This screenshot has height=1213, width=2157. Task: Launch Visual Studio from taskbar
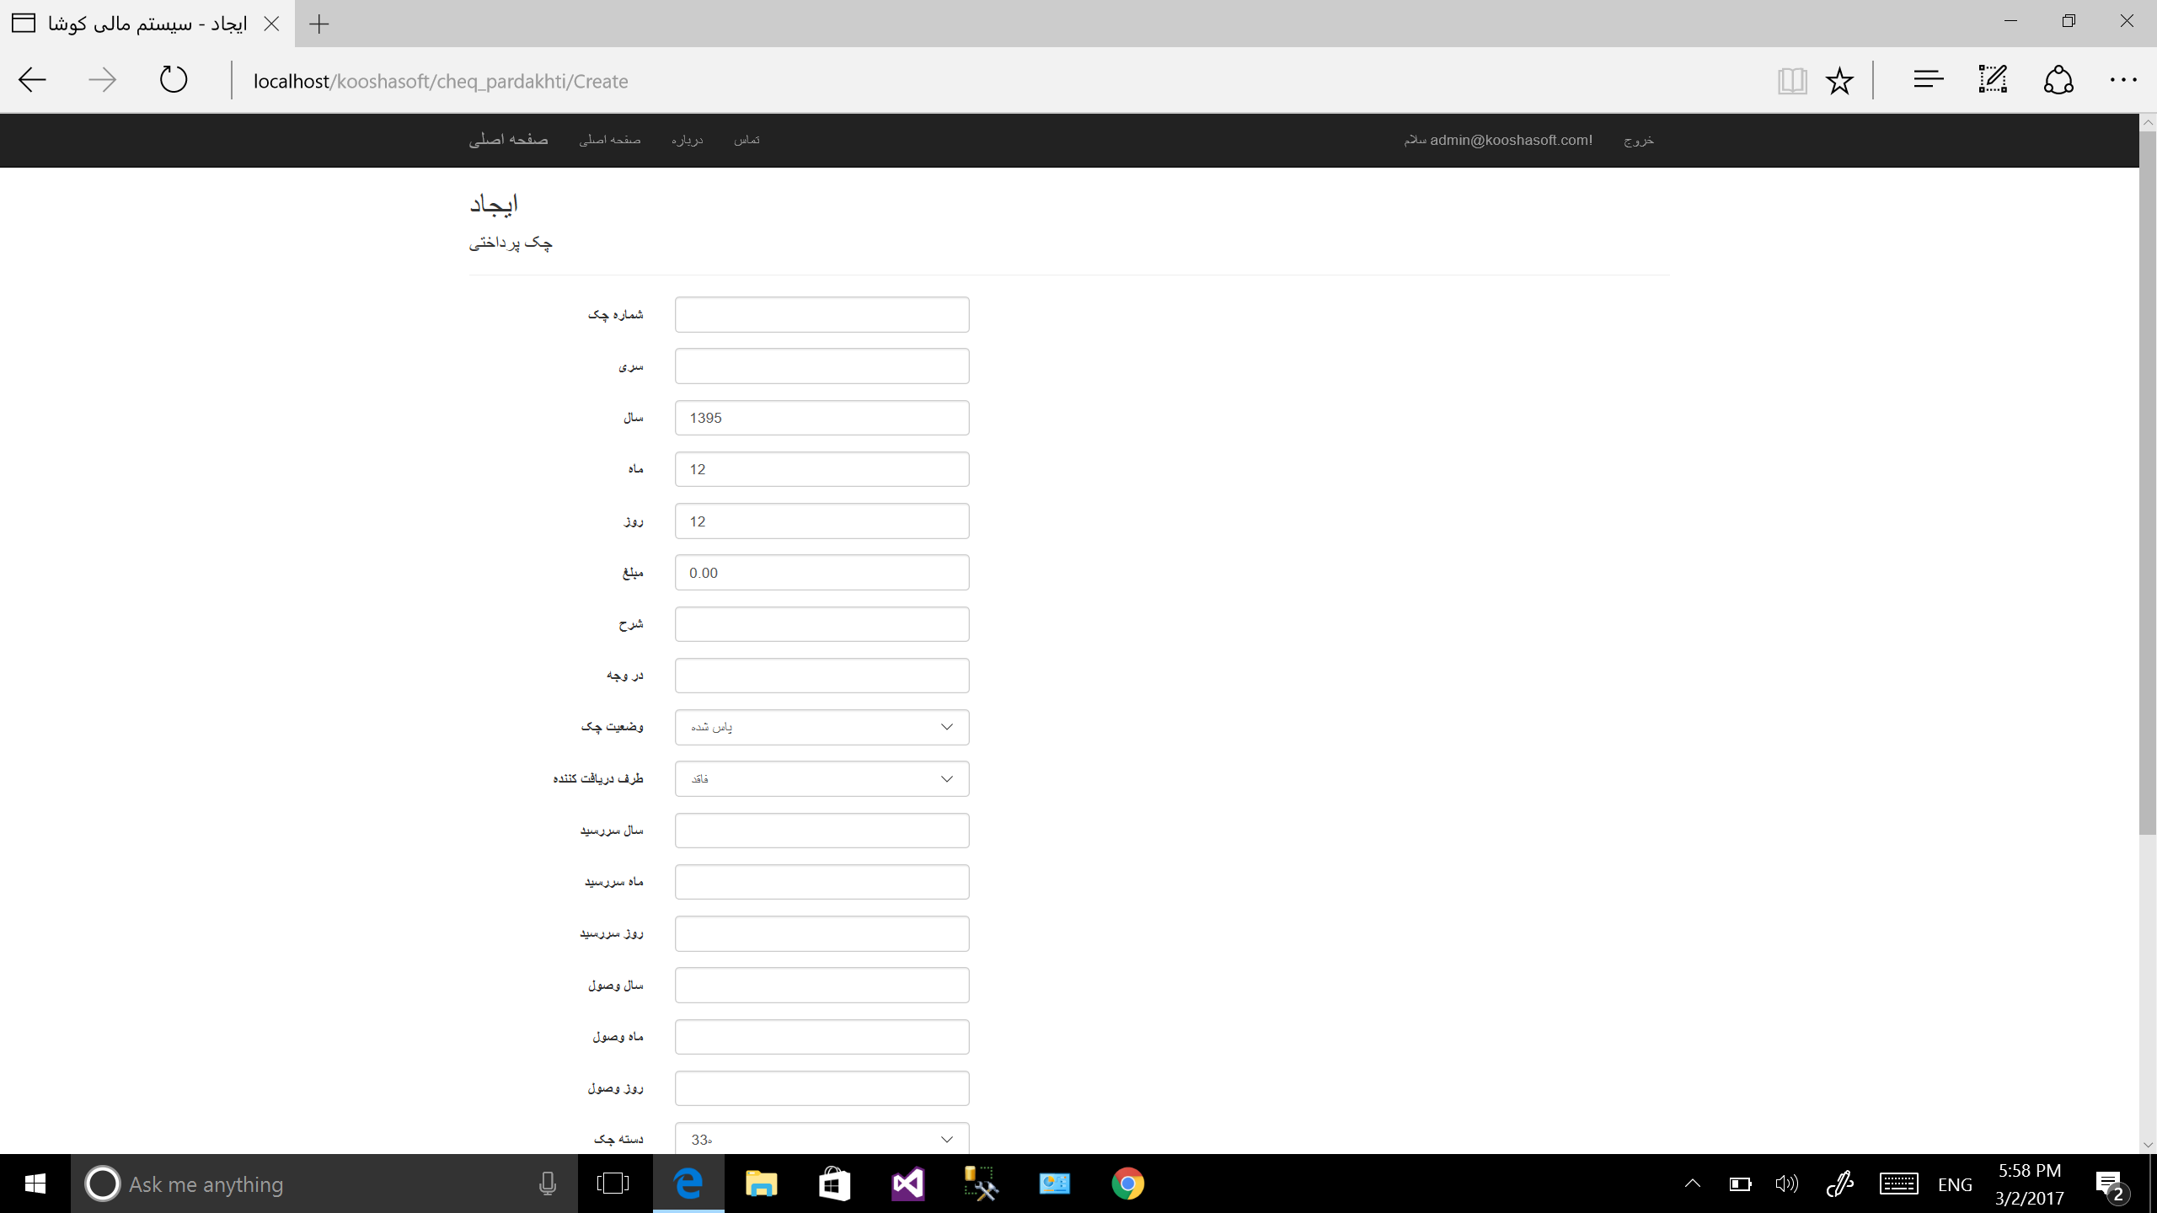(x=907, y=1184)
